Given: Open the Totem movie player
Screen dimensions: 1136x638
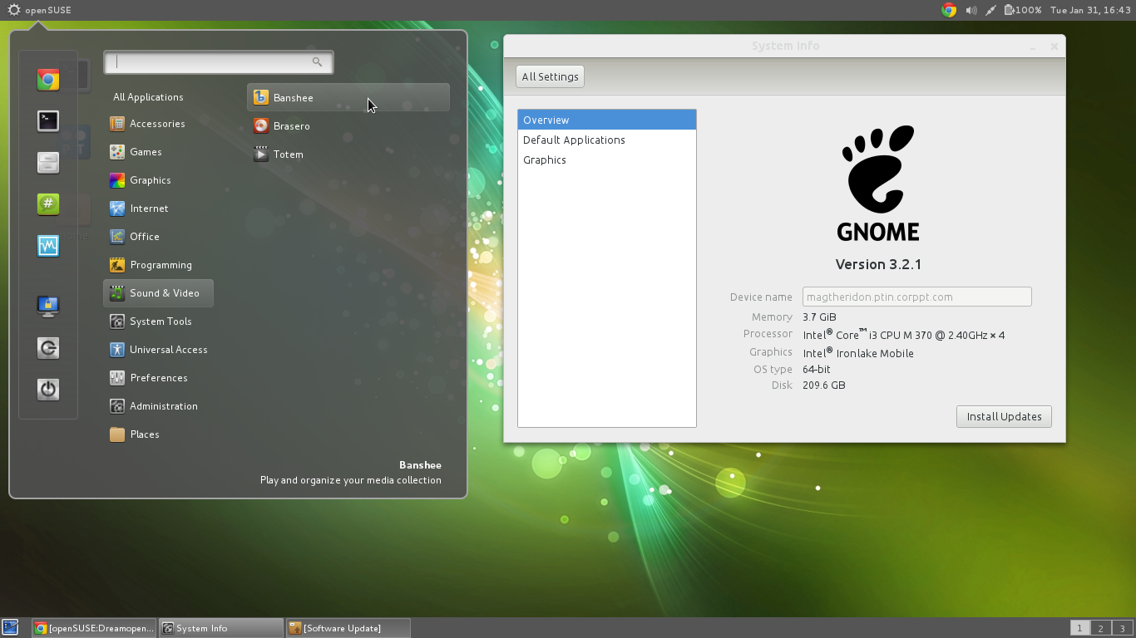Looking at the screenshot, I should pyautogui.click(x=288, y=155).
